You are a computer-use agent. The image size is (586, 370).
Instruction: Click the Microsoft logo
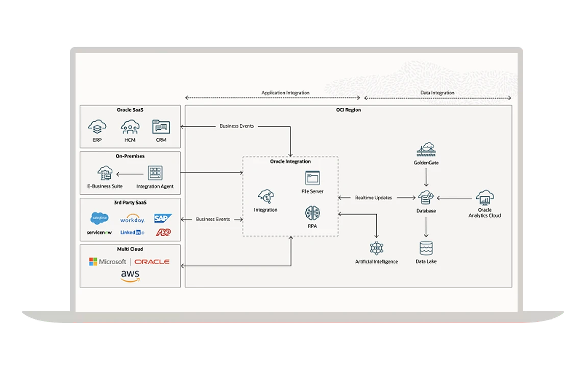click(x=108, y=262)
